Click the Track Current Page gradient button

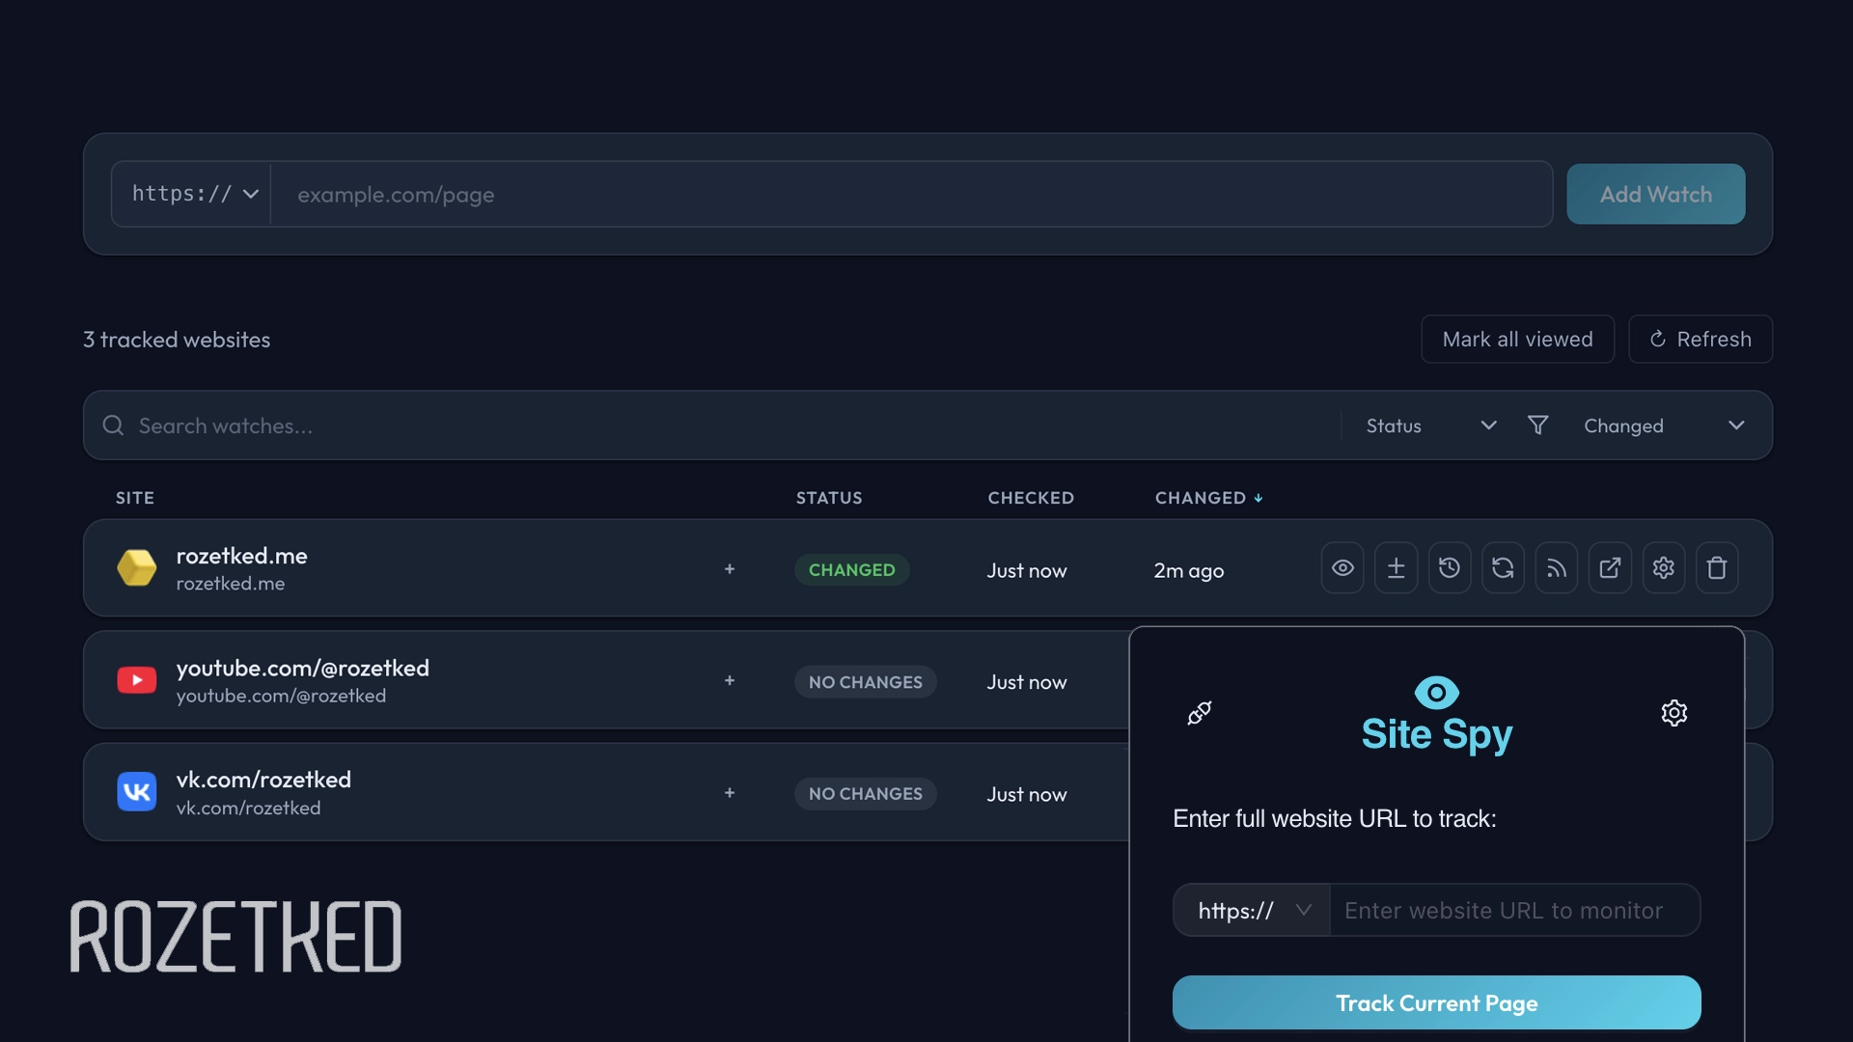tap(1436, 1002)
